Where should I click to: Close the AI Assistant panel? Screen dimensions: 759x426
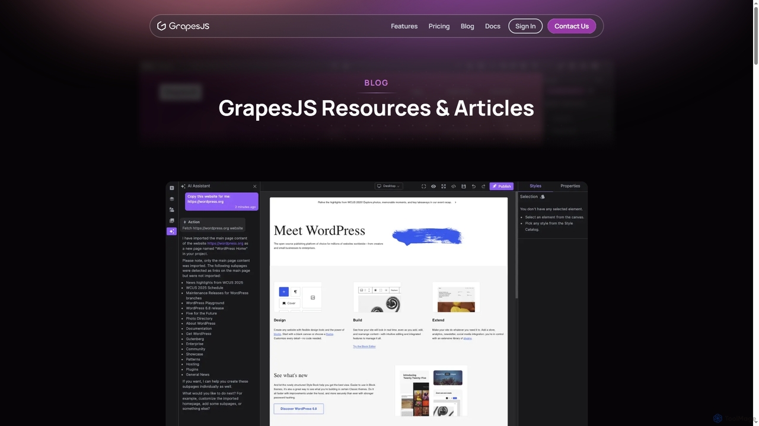(255, 186)
